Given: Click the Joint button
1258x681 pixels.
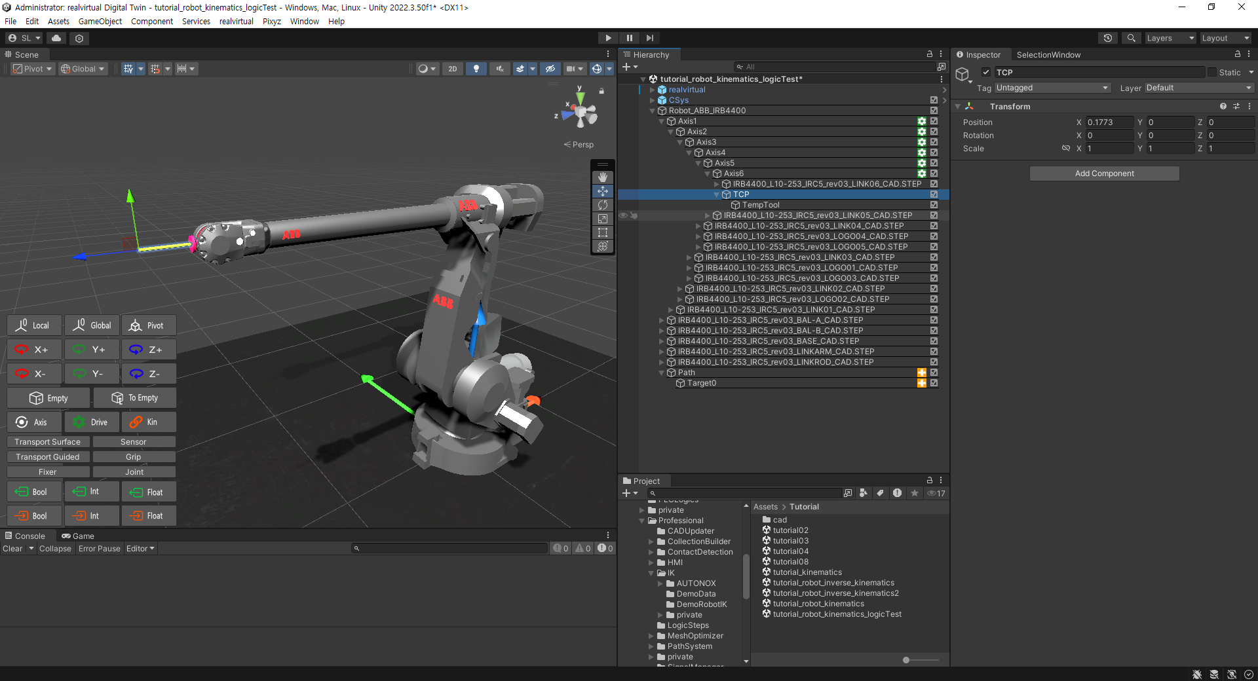Looking at the screenshot, I should click(x=134, y=472).
